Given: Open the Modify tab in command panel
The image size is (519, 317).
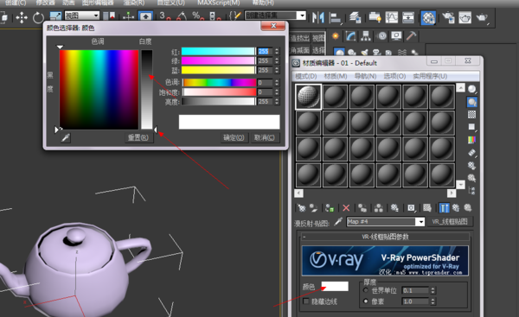Looking at the screenshot, I should [350, 35].
